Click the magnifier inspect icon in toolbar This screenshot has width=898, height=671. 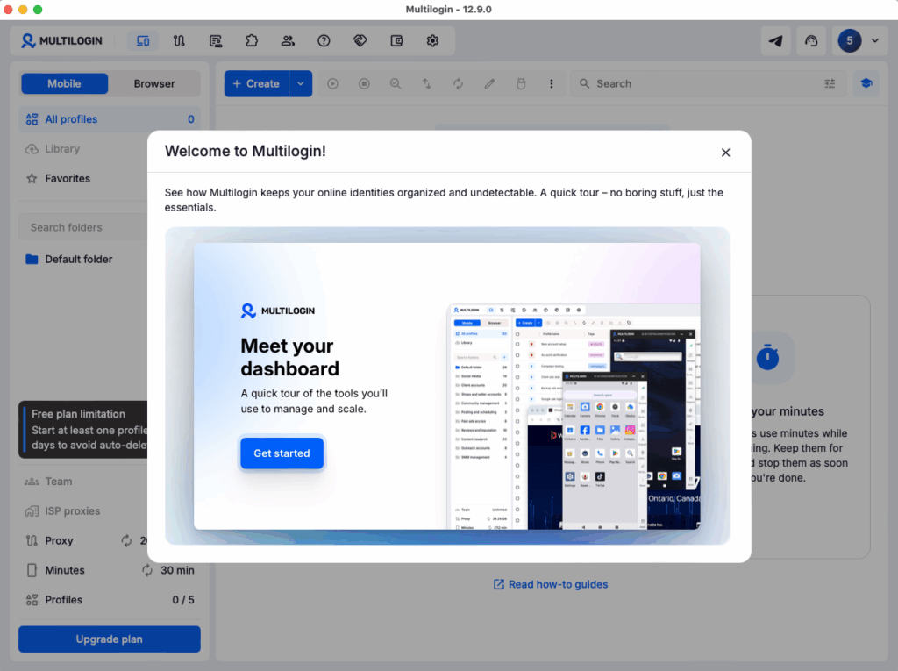point(396,83)
